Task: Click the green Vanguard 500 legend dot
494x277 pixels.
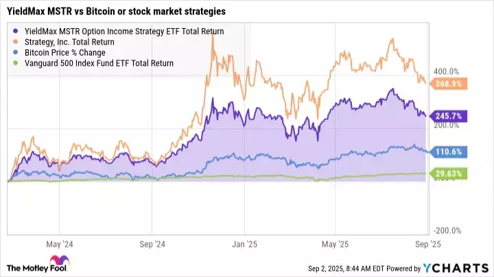Action: [x=16, y=63]
